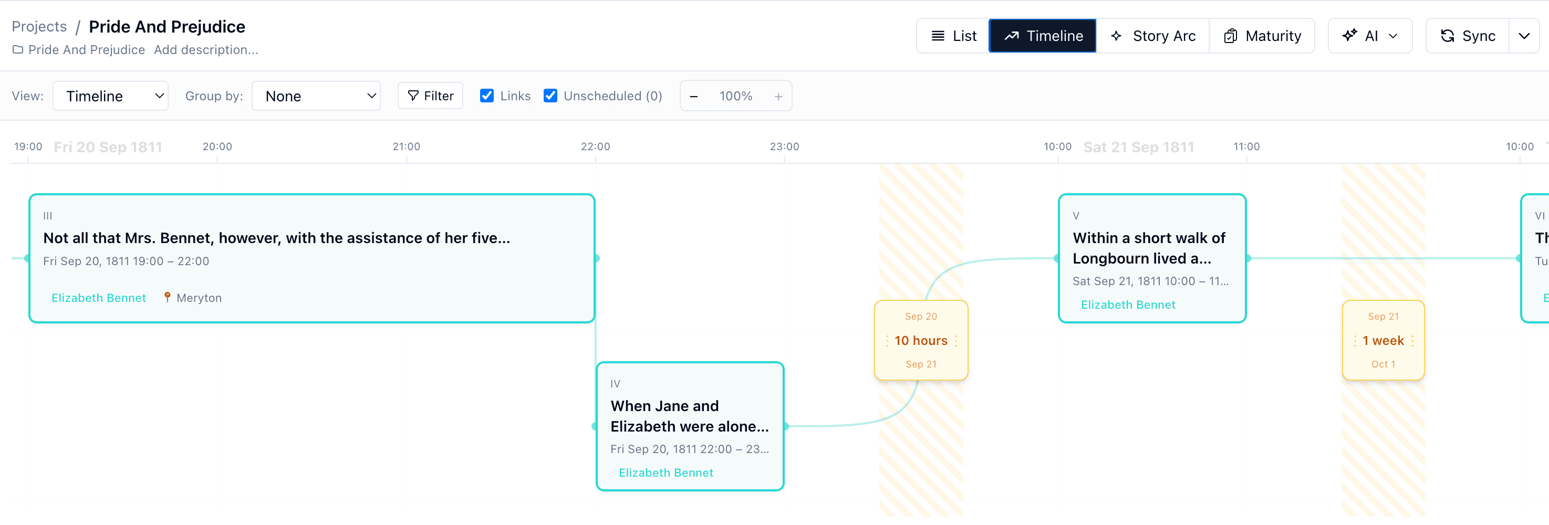
Task: Select the 1 week gap marker
Action: pos(1383,340)
